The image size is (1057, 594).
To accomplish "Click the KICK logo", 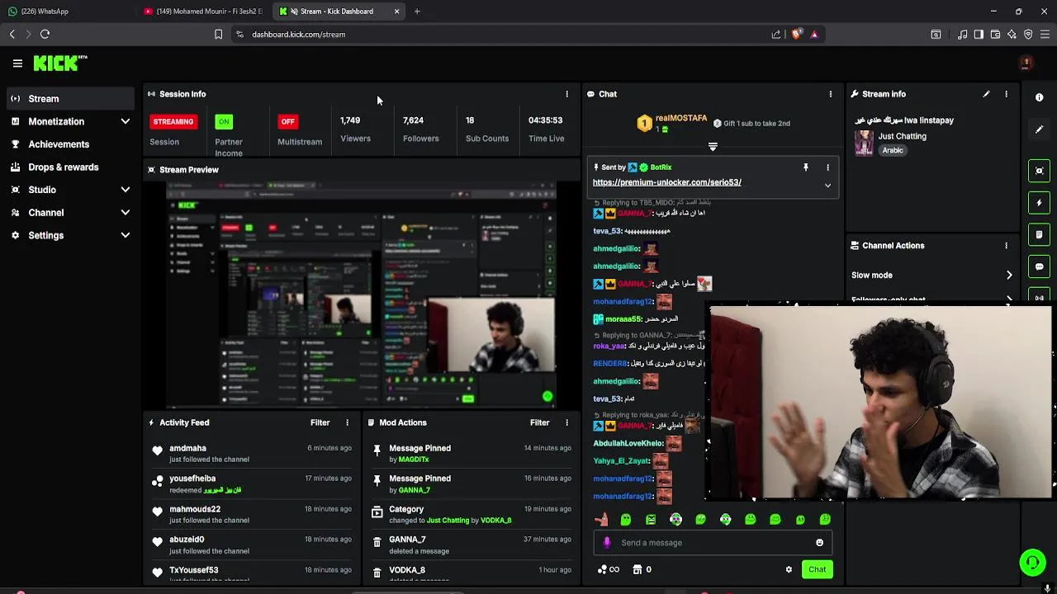I will 59,63.
